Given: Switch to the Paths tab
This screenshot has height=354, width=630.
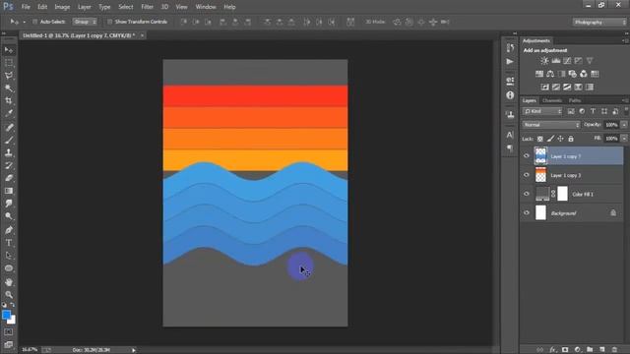Looking at the screenshot, I should [575, 100].
